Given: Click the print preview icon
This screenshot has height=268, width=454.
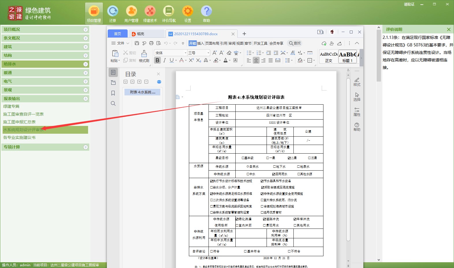Looking at the screenshot, I should tap(159, 43).
